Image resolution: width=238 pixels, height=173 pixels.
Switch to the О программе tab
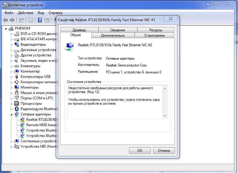[x=154, y=35]
